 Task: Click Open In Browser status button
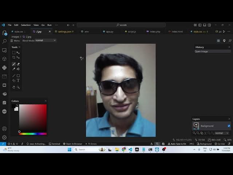[x=72, y=144]
